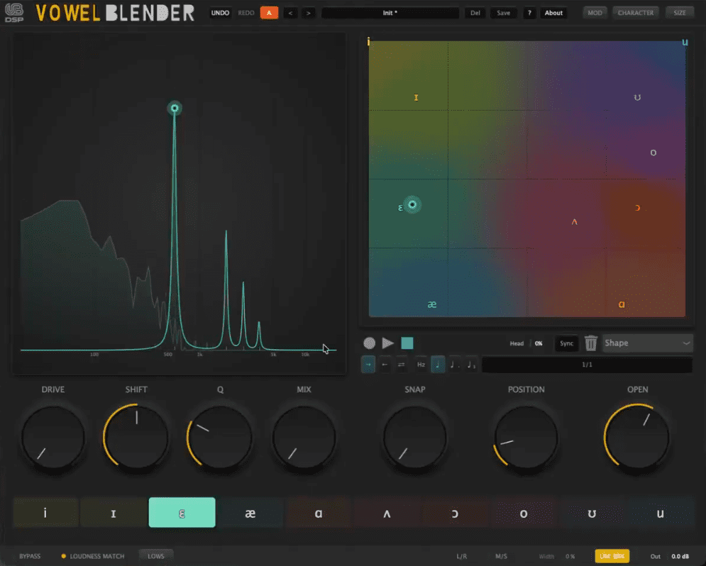Click the record button in the motion recorder
706x566 pixels.
(369, 343)
